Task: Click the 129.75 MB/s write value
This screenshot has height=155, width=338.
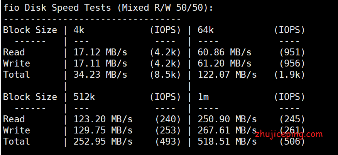Action: point(103,130)
